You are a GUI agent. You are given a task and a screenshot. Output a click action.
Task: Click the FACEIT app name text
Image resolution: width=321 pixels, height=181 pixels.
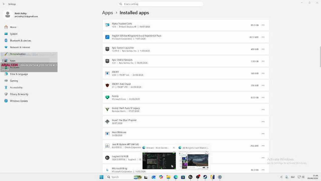tap(115, 72)
